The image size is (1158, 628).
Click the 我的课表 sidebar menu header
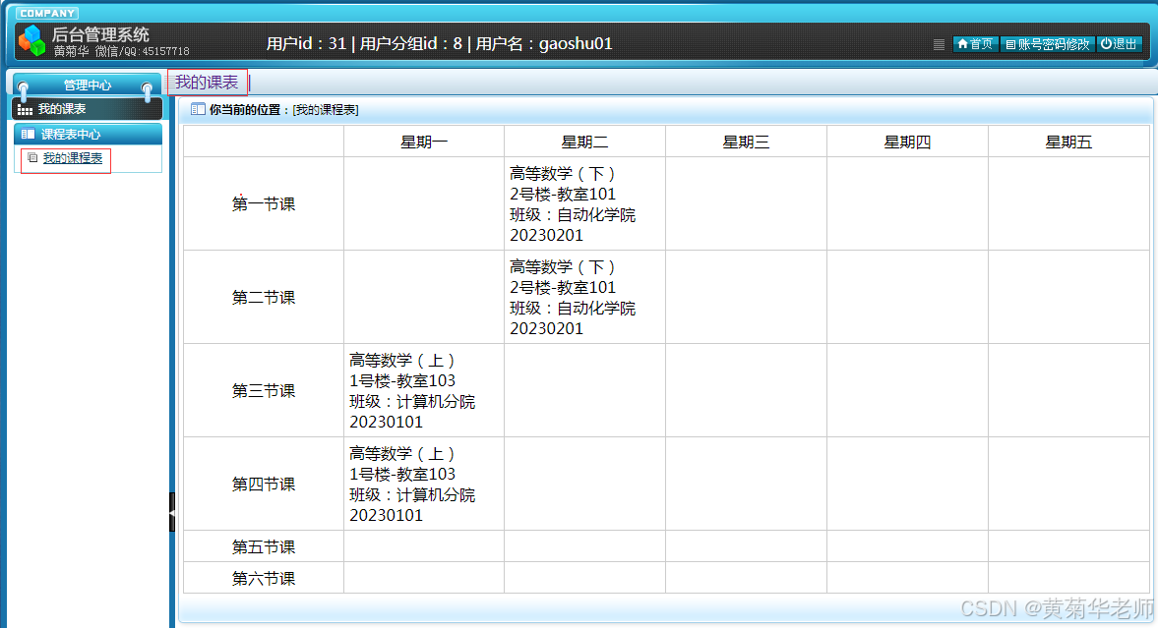click(88, 109)
